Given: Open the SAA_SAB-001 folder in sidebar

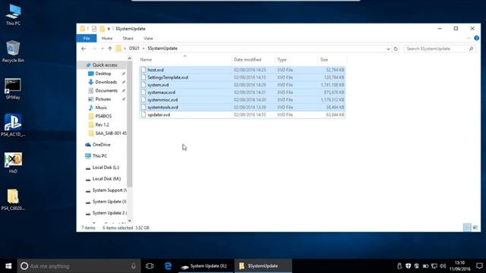Looking at the screenshot, I should tap(107, 133).
